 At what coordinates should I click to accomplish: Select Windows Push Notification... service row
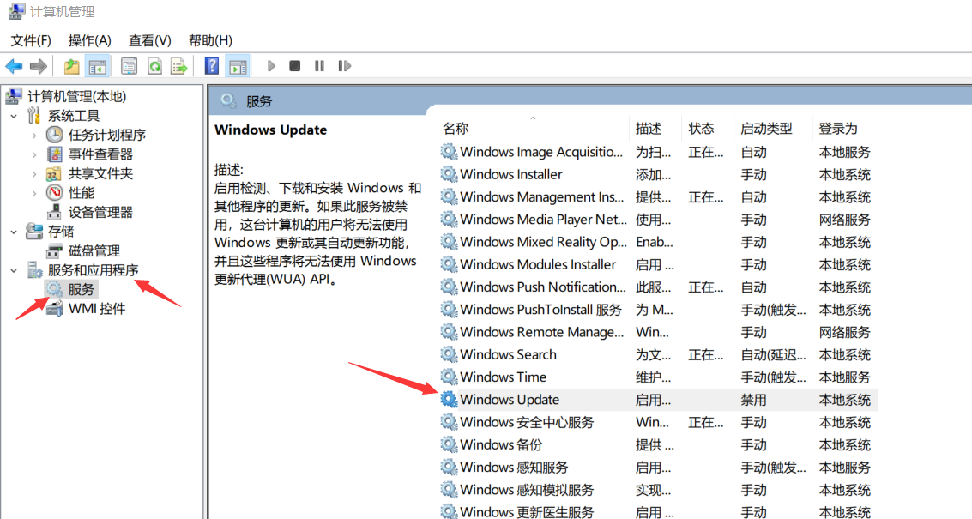[658, 287]
